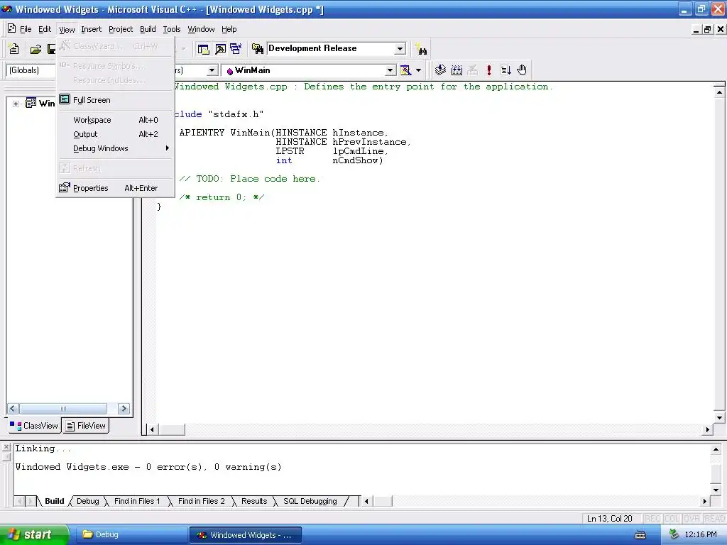Switch to the Debug output tab
The image size is (727, 545).
point(87,501)
